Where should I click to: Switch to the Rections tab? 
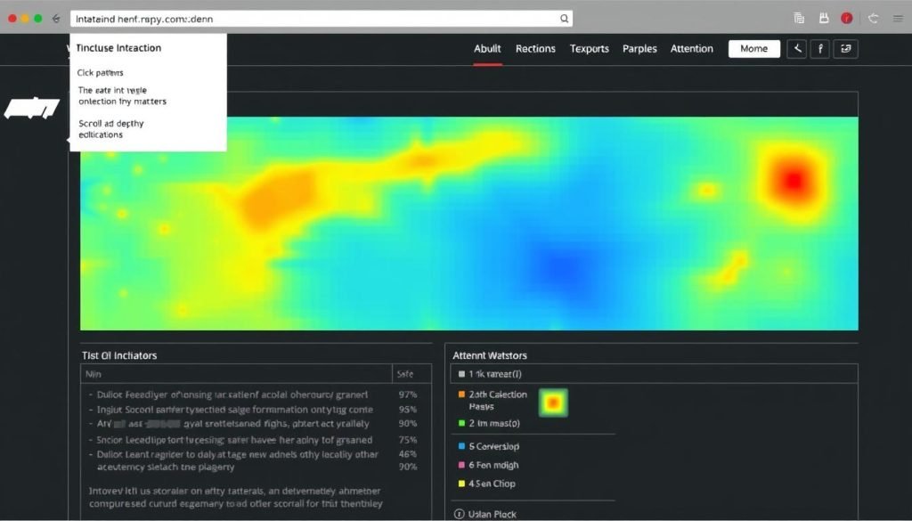pyautogui.click(x=535, y=49)
